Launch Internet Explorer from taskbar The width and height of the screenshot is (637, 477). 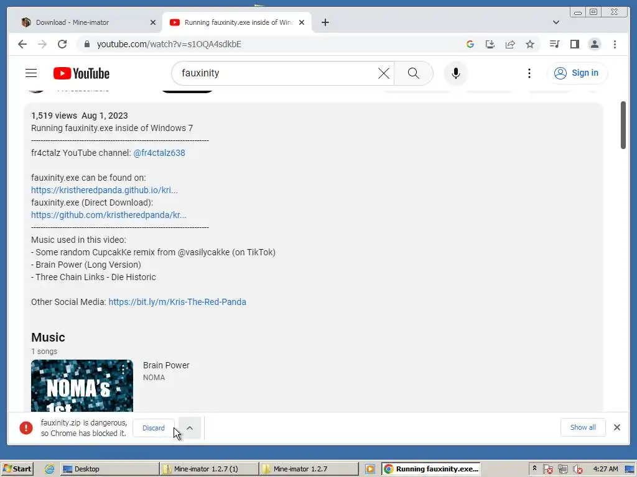50,469
